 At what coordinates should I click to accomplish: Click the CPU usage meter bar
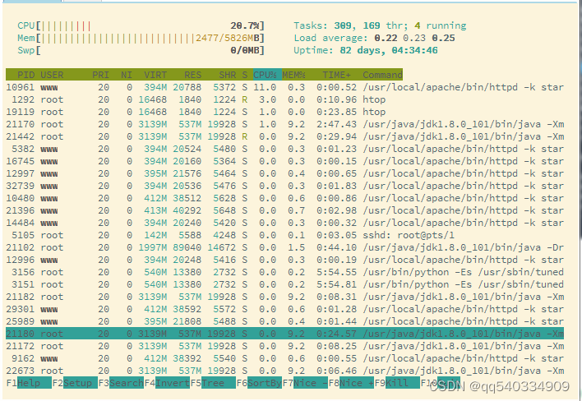coord(141,25)
